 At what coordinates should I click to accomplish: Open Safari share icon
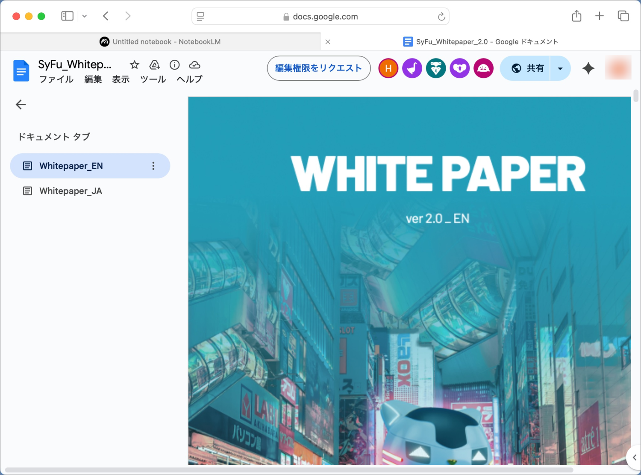pyautogui.click(x=576, y=16)
